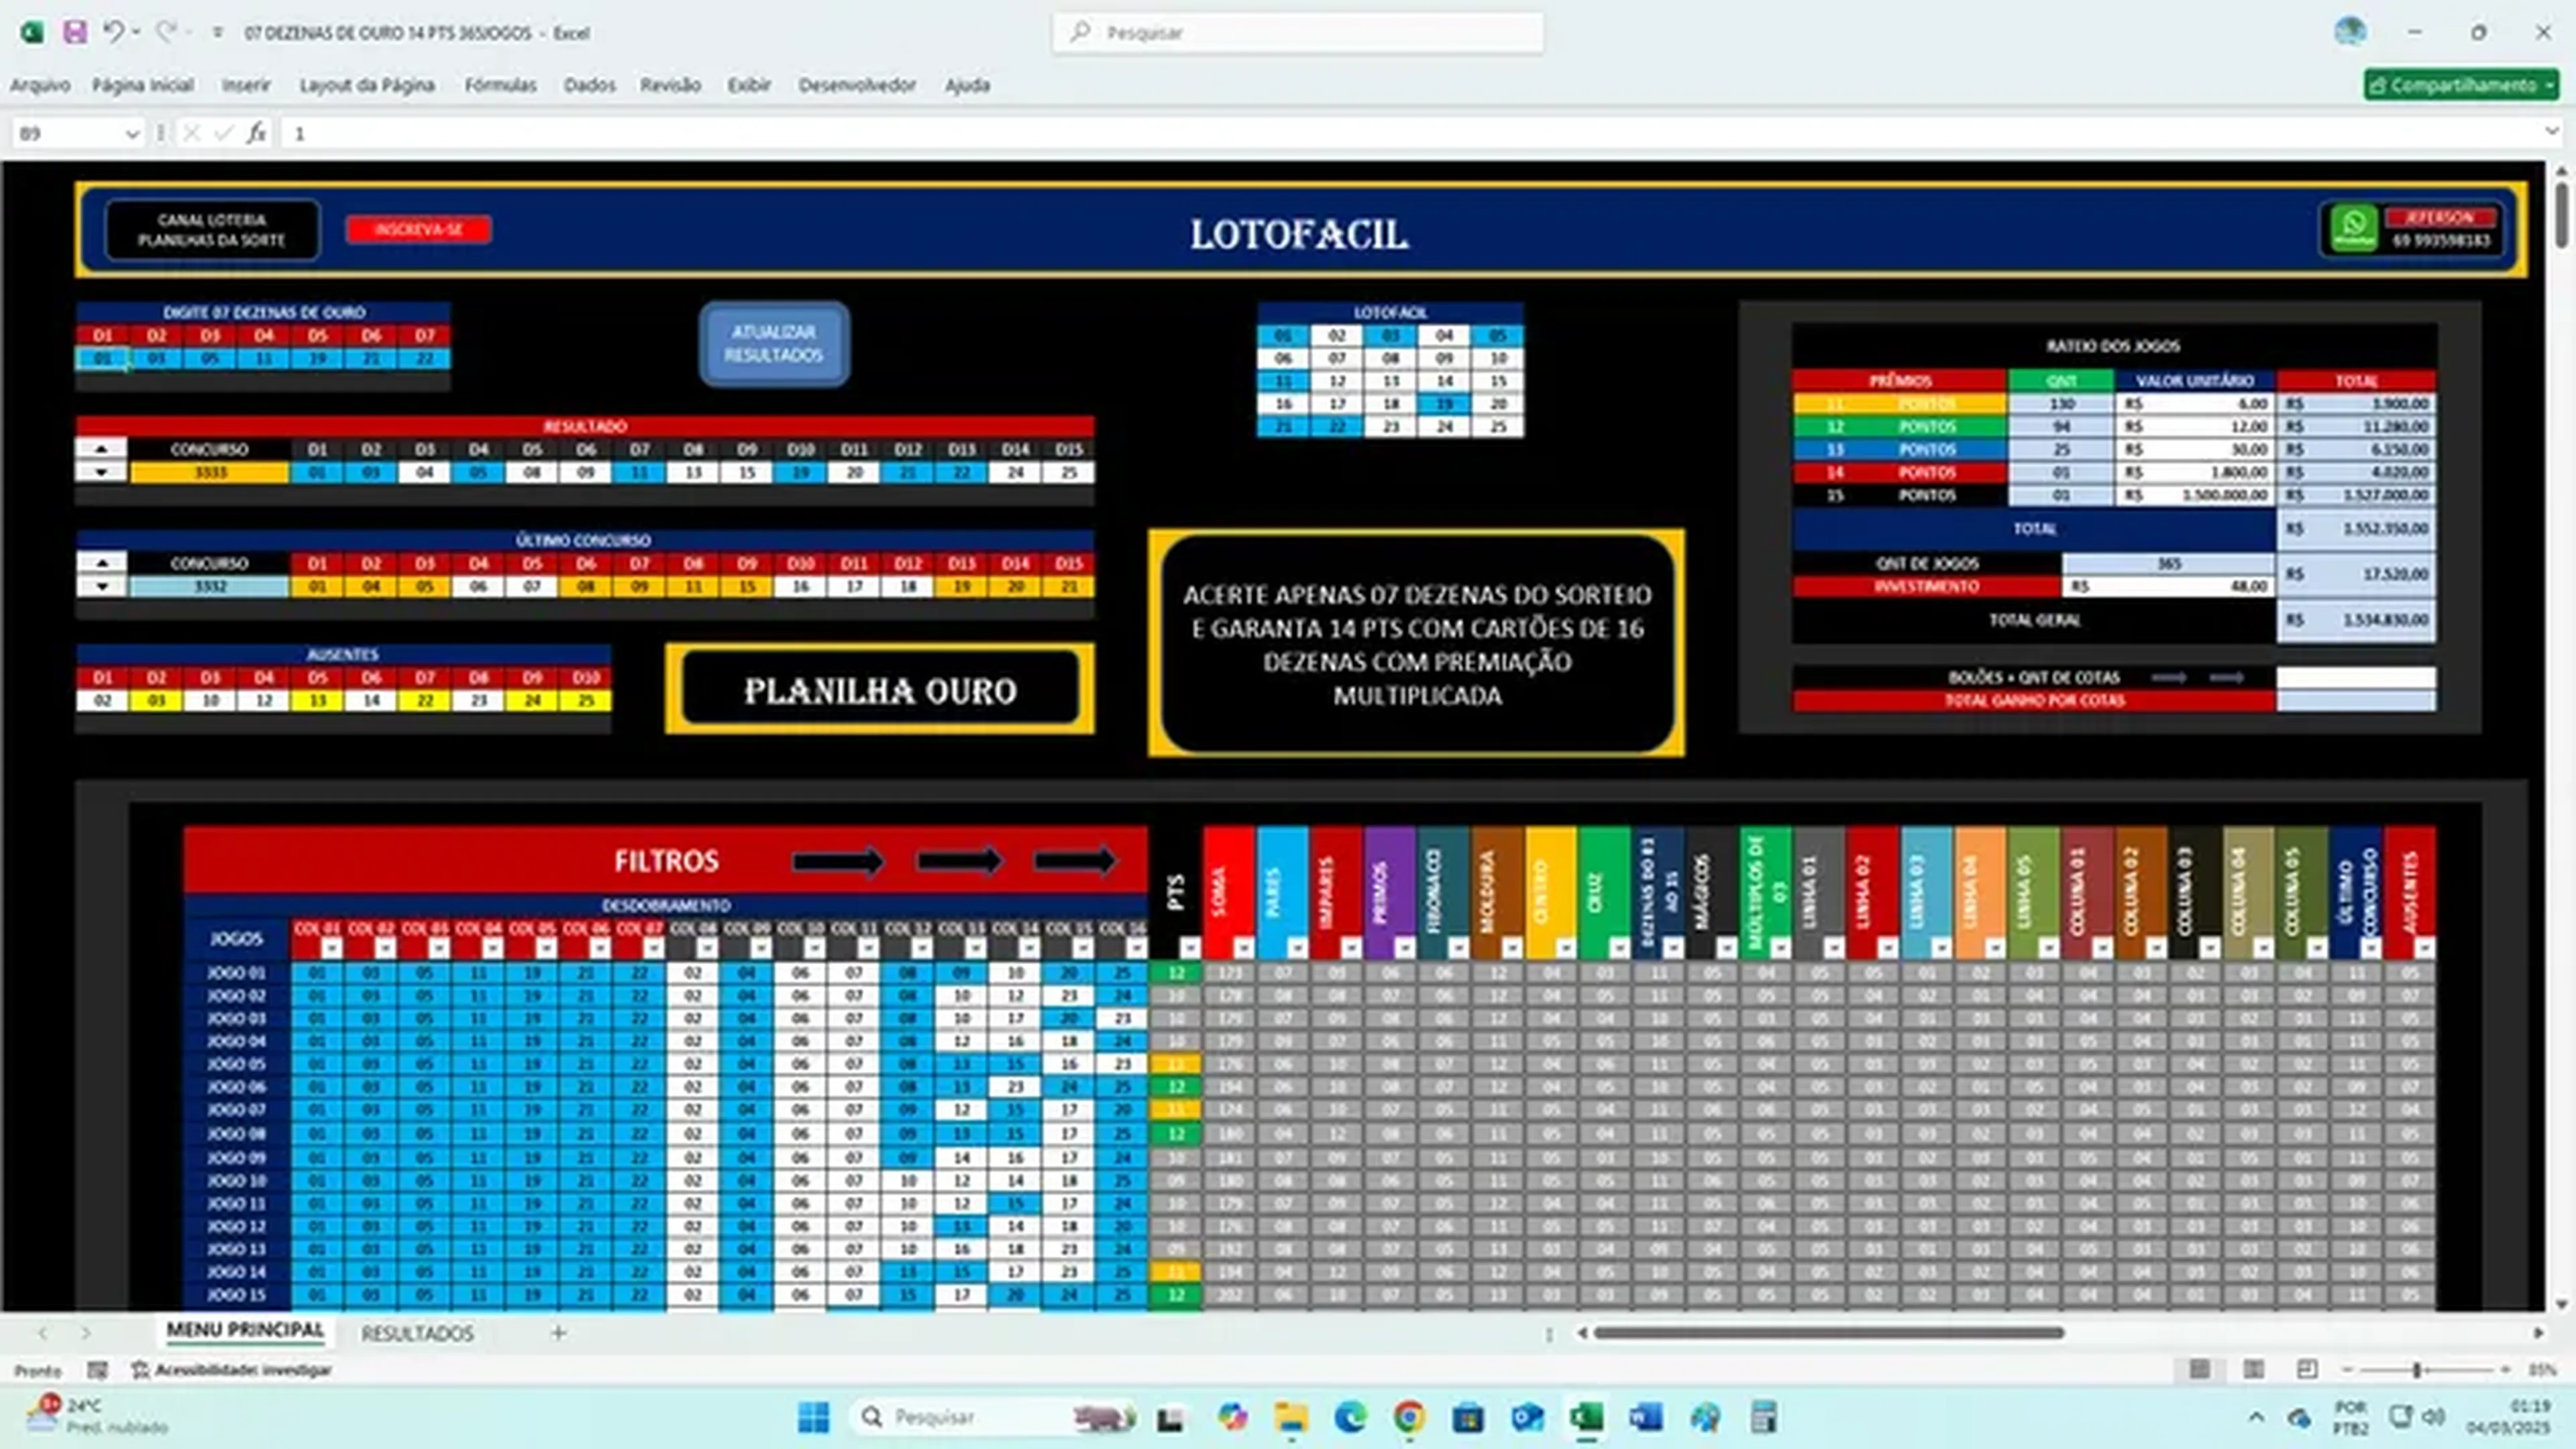Image resolution: width=2576 pixels, height=1449 pixels.
Task: Click the next sheet navigation arrow
Action: 86,1333
